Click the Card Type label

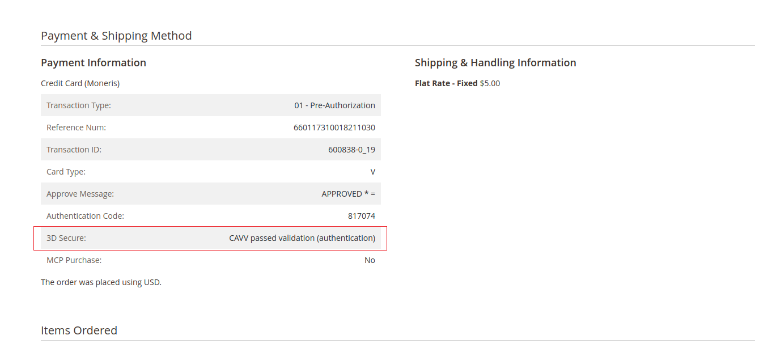point(66,172)
